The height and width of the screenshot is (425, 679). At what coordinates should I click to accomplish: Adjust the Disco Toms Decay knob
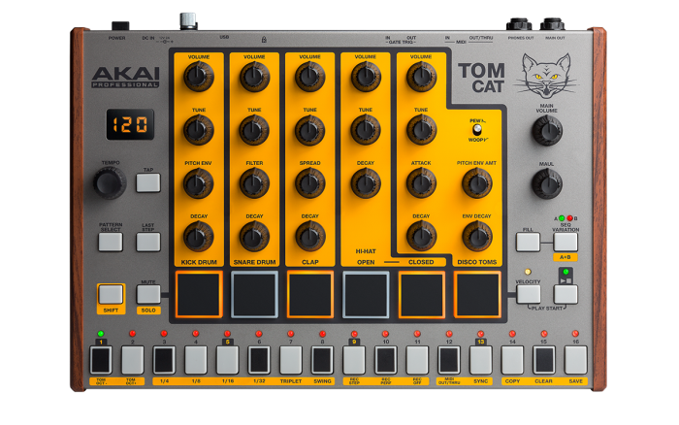click(421, 237)
